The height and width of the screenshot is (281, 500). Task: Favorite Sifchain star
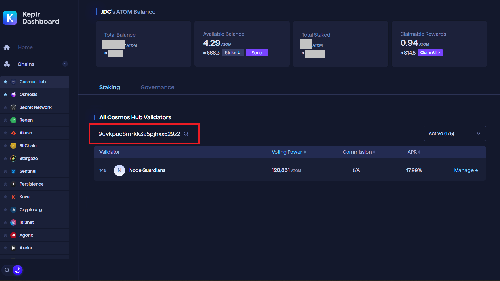(5, 146)
